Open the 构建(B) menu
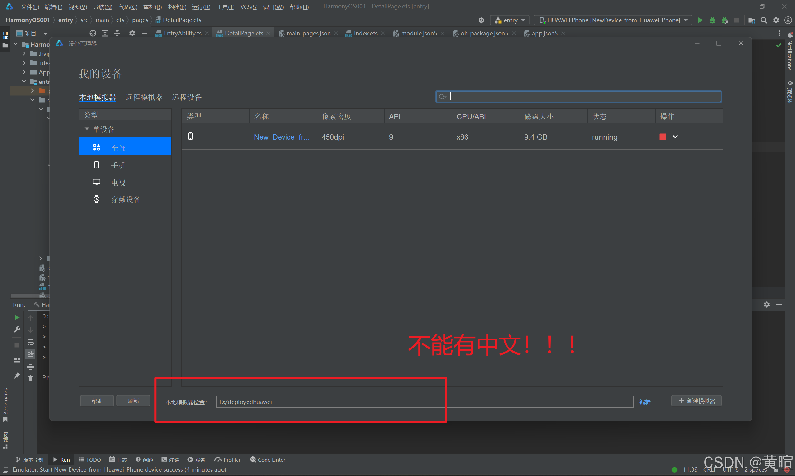 point(177,7)
